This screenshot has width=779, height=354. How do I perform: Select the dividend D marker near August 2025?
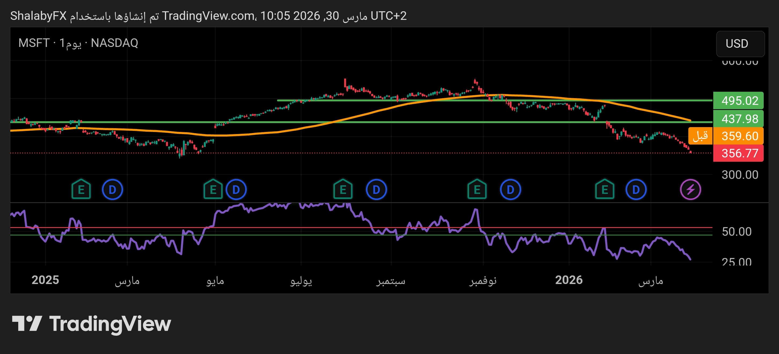tap(376, 190)
